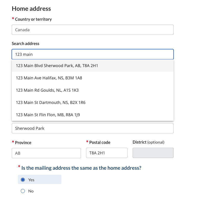The width and height of the screenshot is (201, 203).
Task: Open the Province field showing AB
Action: point(46,153)
